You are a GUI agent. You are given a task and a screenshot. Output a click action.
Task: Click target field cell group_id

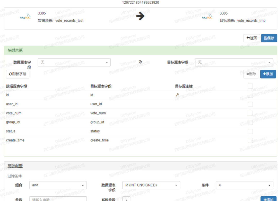tap(97, 122)
